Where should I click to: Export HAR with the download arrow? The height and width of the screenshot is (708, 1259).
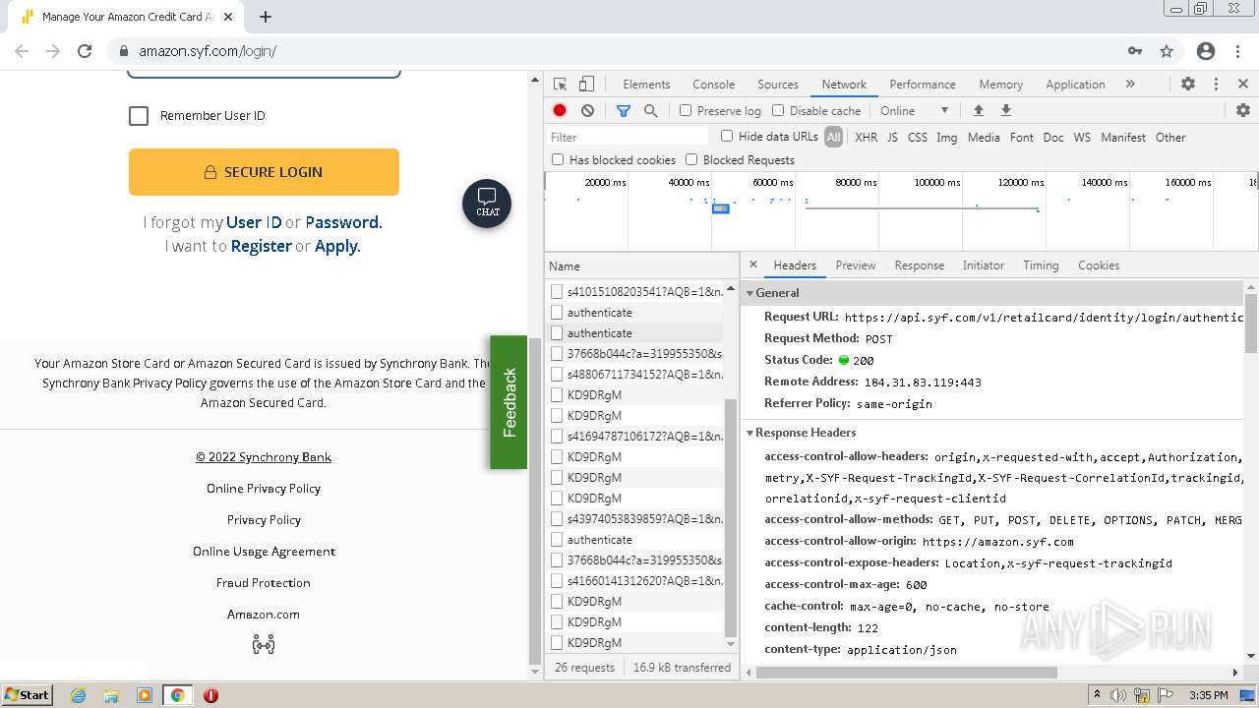click(x=1006, y=111)
